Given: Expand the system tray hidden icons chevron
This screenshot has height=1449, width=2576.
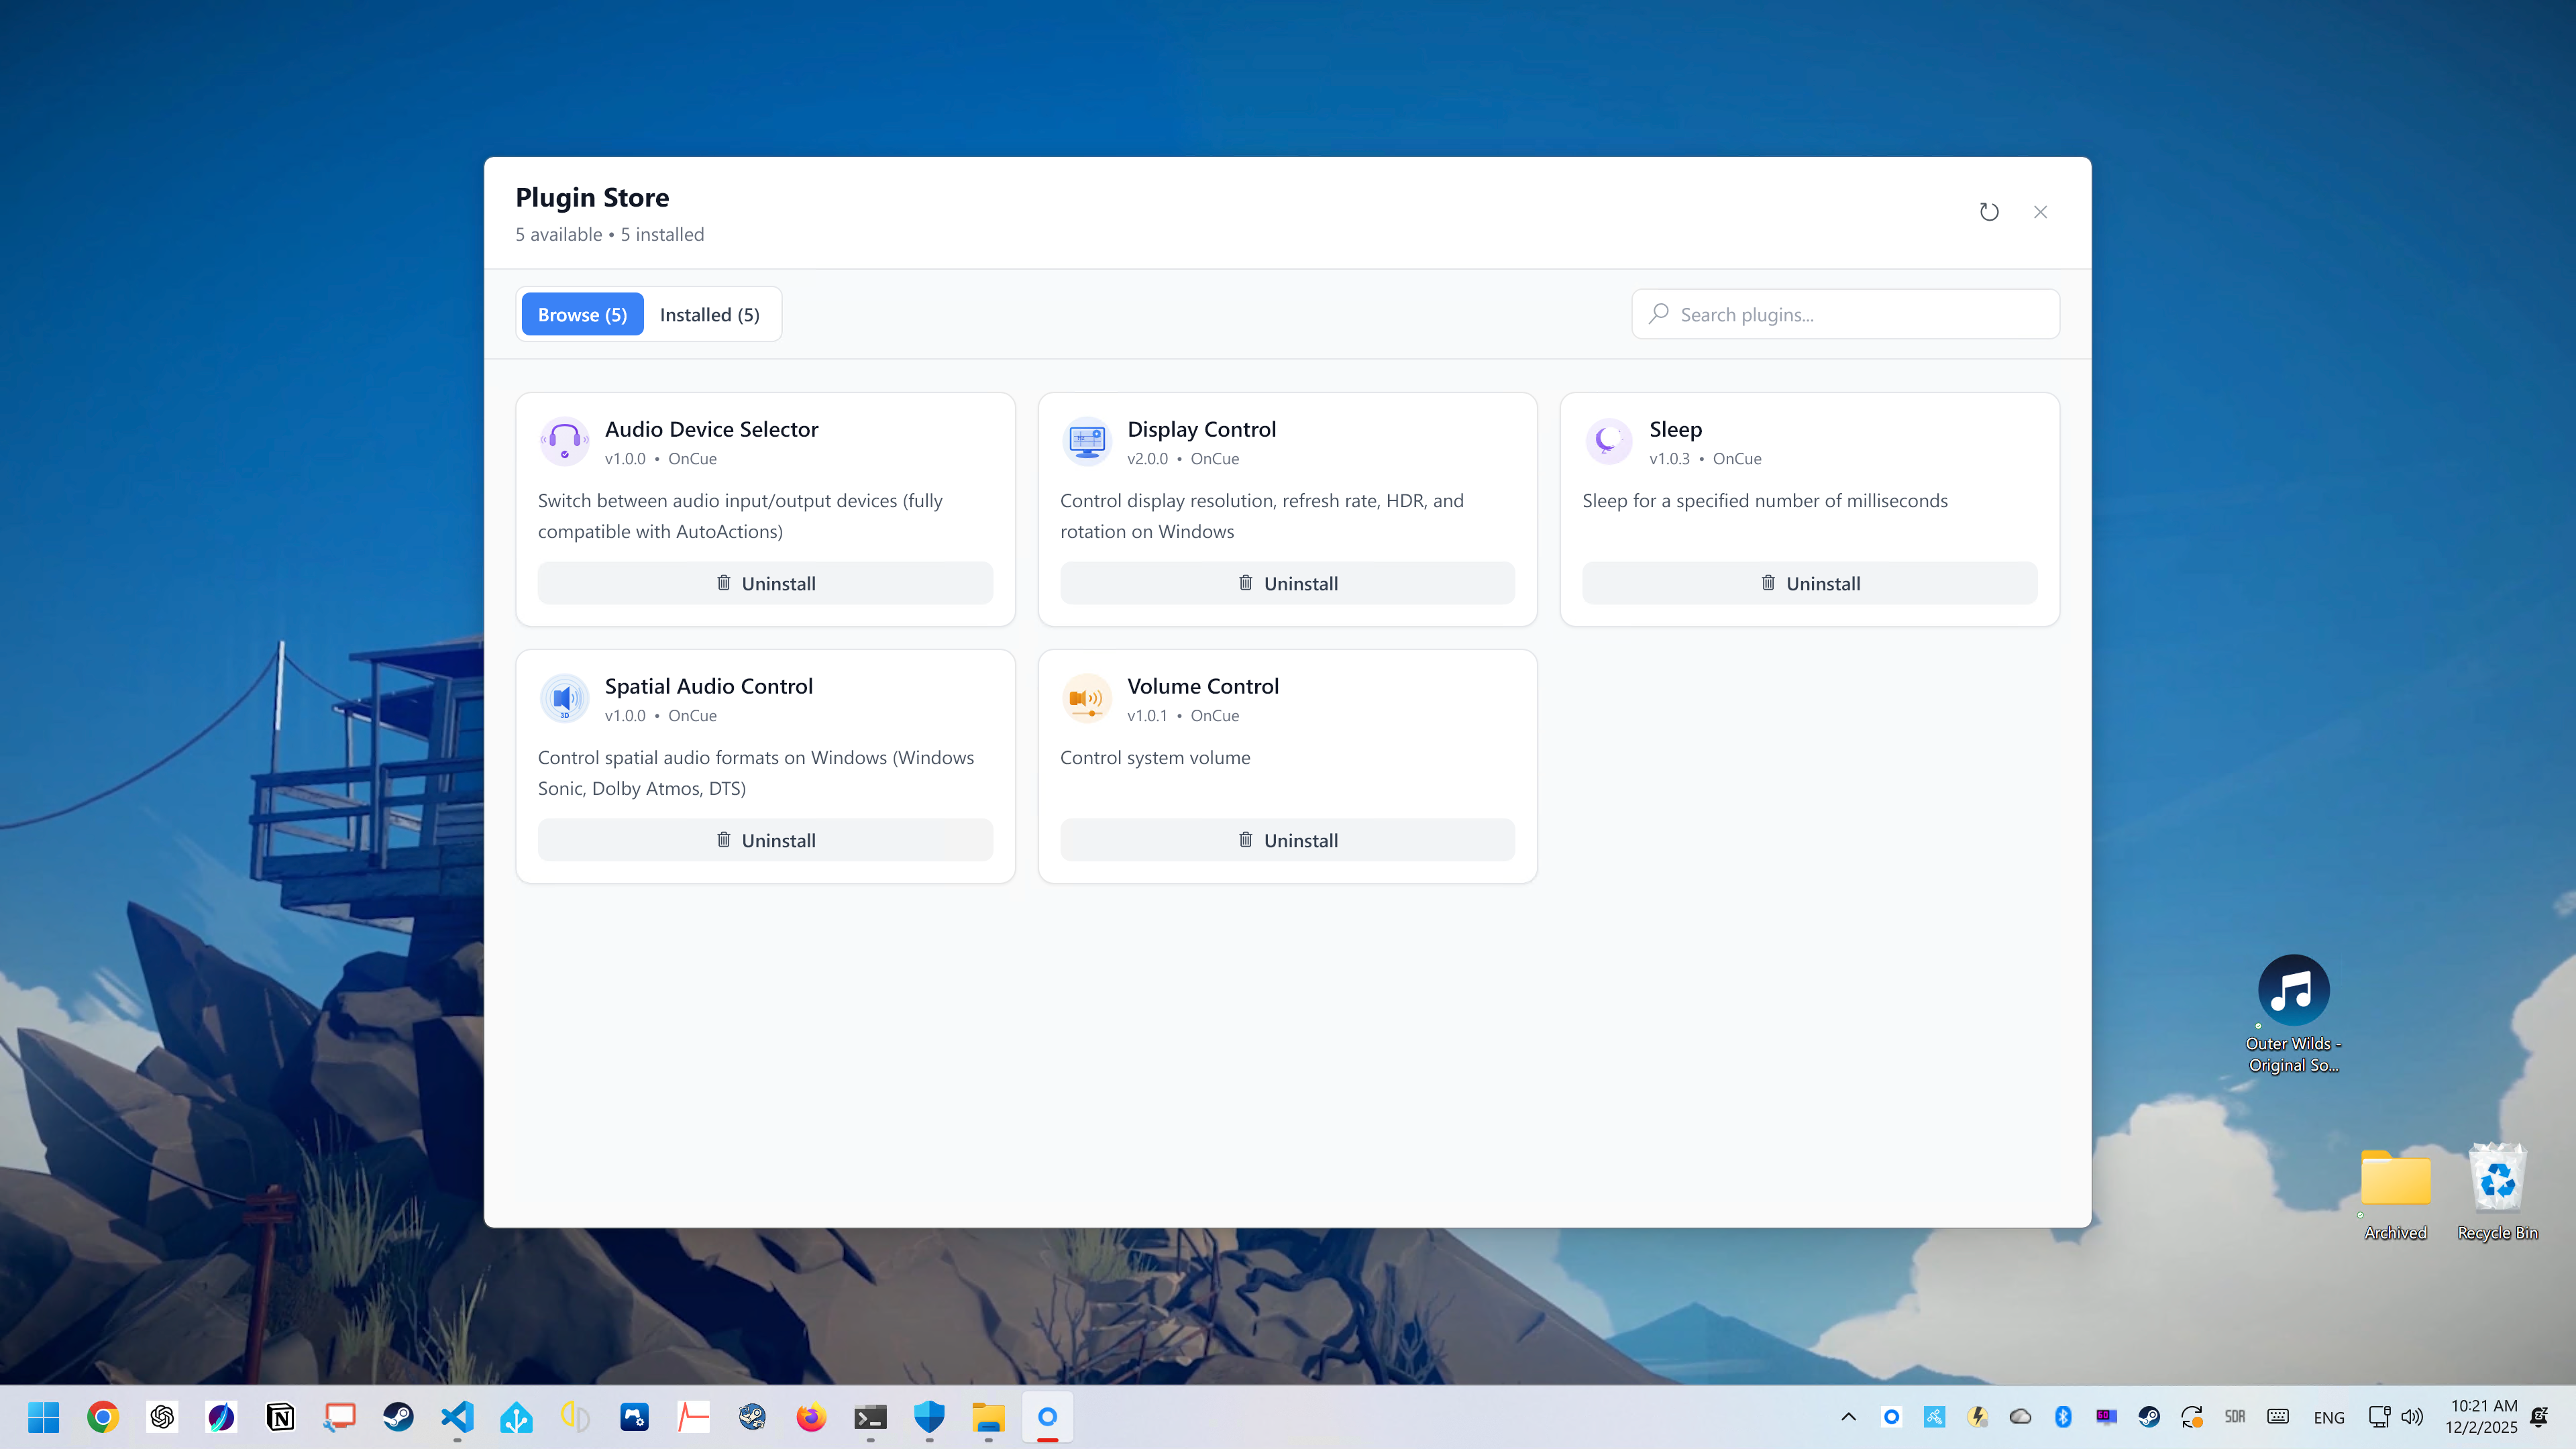Looking at the screenshot, I should click(x=1848, y=1417).
